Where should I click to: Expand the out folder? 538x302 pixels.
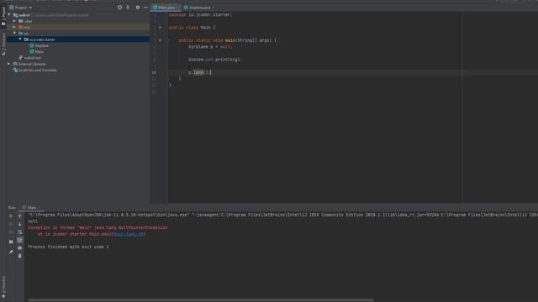(x=14, y=27)
